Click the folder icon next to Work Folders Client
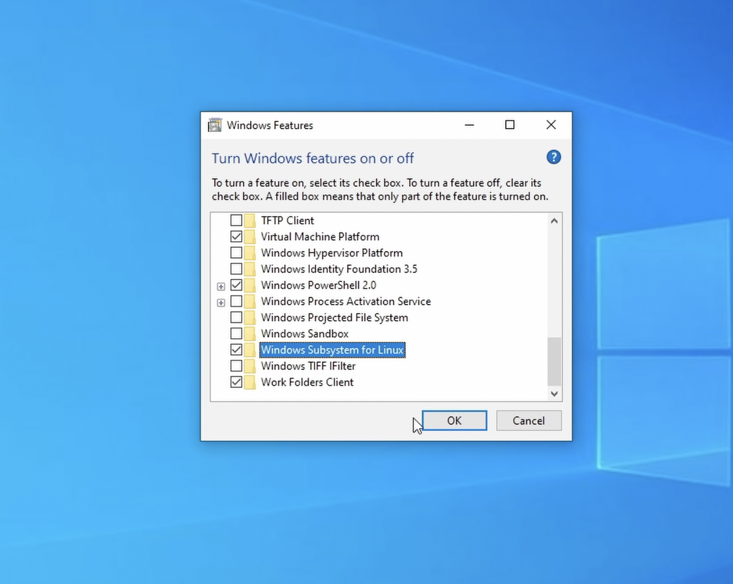The height and width of the screenshot is (584, 733). pos(250,382)
